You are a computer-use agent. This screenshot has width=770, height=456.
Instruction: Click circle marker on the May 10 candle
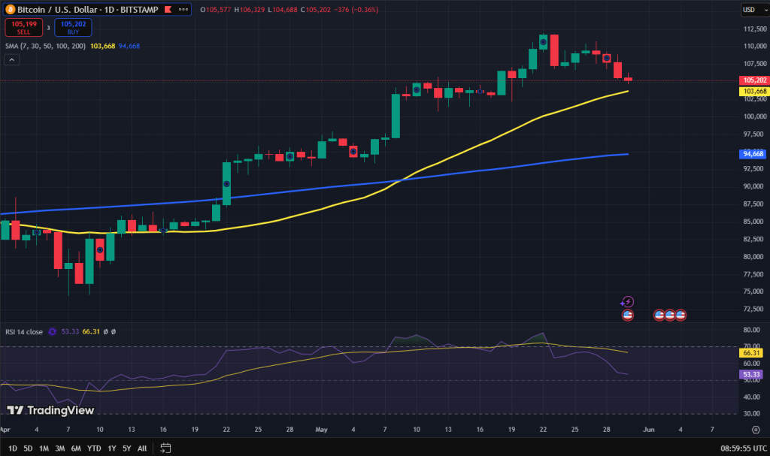tap(417, 90)
